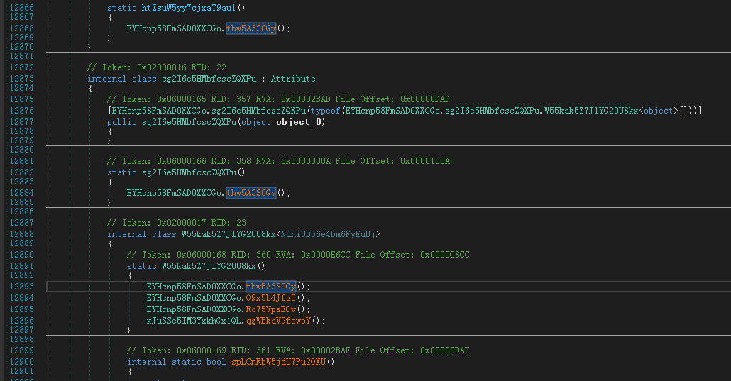The height and width of the screenshot is (381, 731).
Task: Click the typeof keyword on line 12876
Action: click(x=326, y=111)
